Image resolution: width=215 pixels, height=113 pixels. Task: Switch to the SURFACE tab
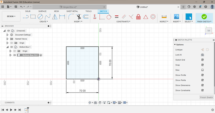click(x=42, y=11)
